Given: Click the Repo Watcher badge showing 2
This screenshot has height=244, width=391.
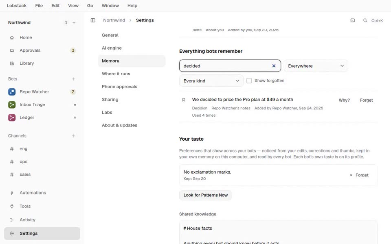Looking at the screenshot, I should tap(73, 92).
